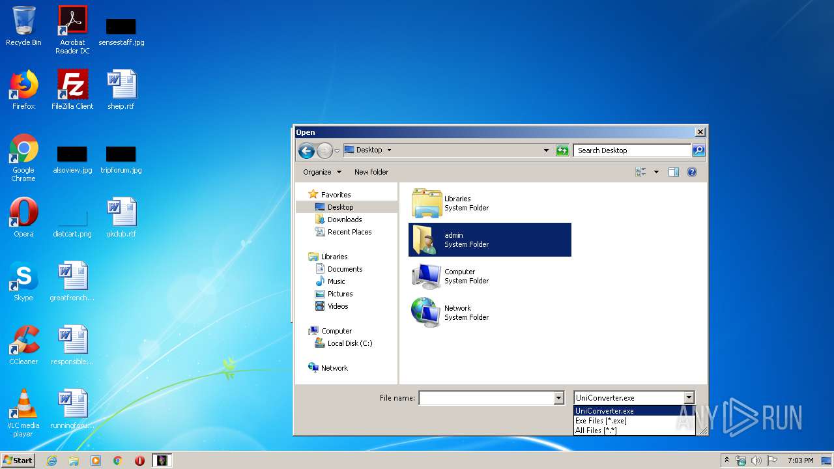The height and width of the screenshot is (469, 834).
Task: Open Acrobat Reader DC desktop shortcut
Action: (x=72, y=30)
